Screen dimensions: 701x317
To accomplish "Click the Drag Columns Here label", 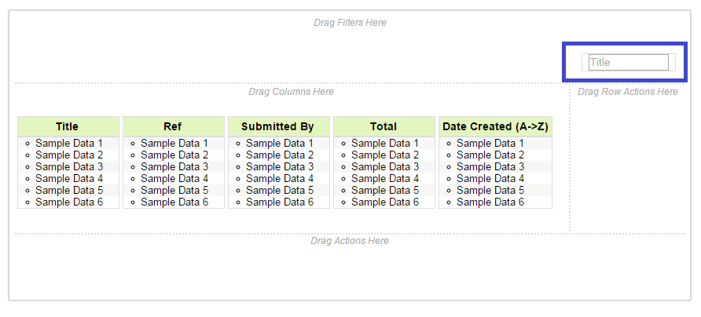I will click(291, 92).
